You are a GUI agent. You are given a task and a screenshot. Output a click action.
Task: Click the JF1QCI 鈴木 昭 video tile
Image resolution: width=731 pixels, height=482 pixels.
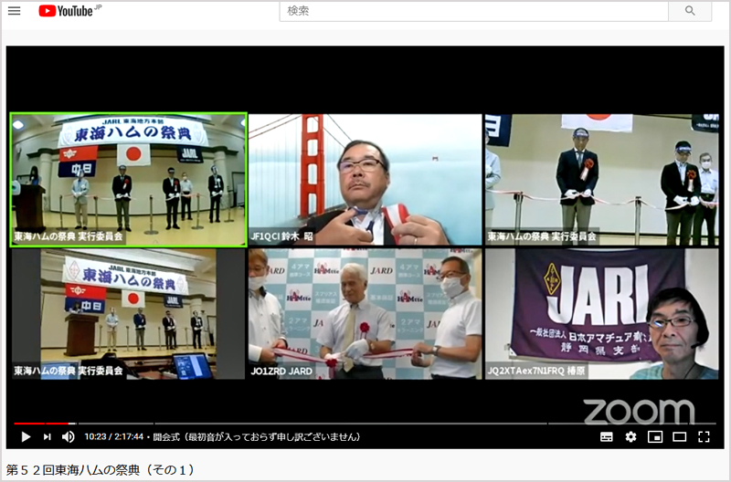tap(365, 179)
